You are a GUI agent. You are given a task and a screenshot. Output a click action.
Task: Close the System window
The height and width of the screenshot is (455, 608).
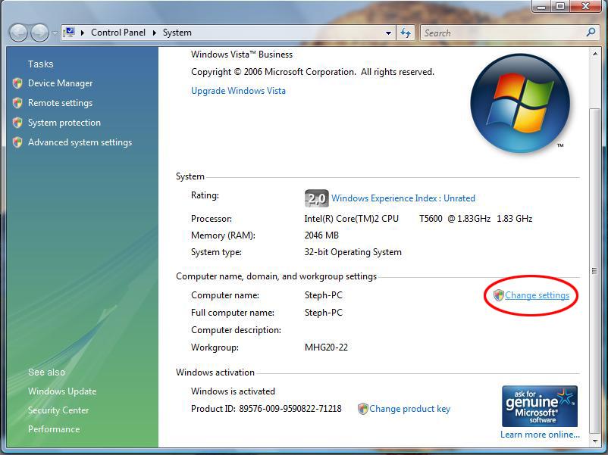585,6
